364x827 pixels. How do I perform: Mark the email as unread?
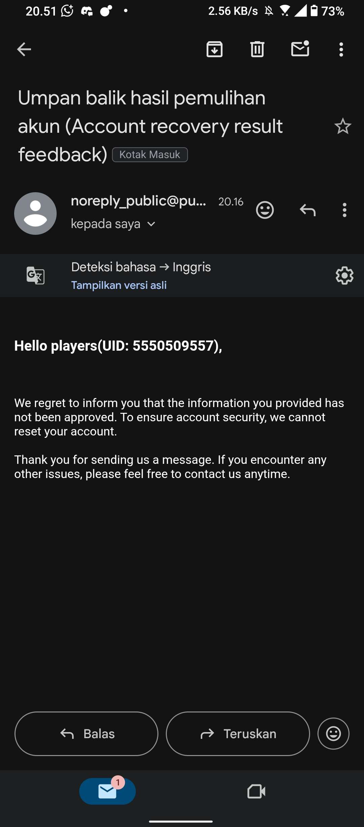point(300,48)
